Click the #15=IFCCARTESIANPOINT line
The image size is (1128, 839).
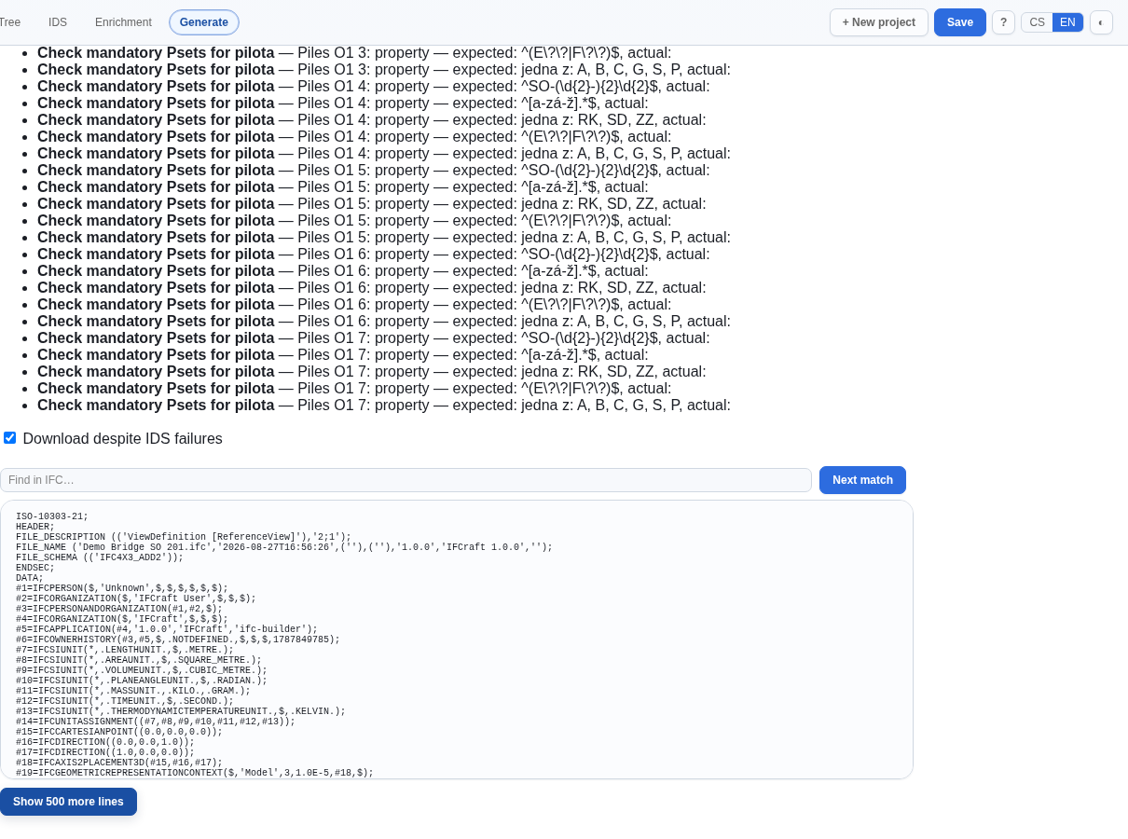pyautogui.click(x=119, y=732)
